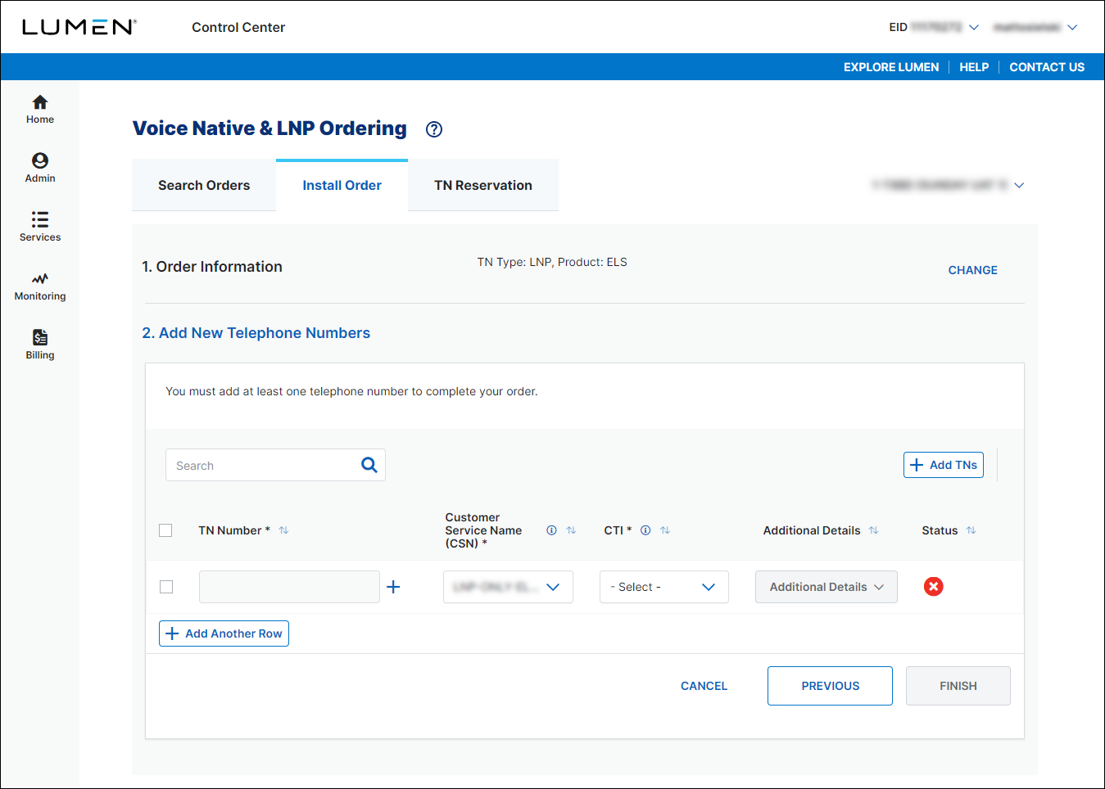Open help for Voice Native & LNP Ordering
Image resolution: width=1105 pixels, height=789 pixels.
434,129
